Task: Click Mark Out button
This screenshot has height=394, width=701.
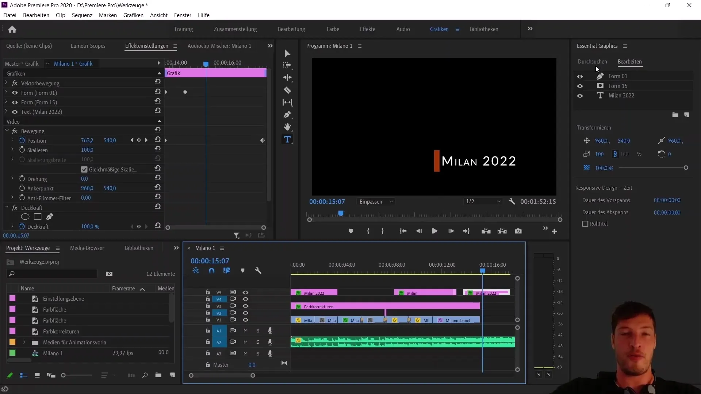Action: coord(383,231)
